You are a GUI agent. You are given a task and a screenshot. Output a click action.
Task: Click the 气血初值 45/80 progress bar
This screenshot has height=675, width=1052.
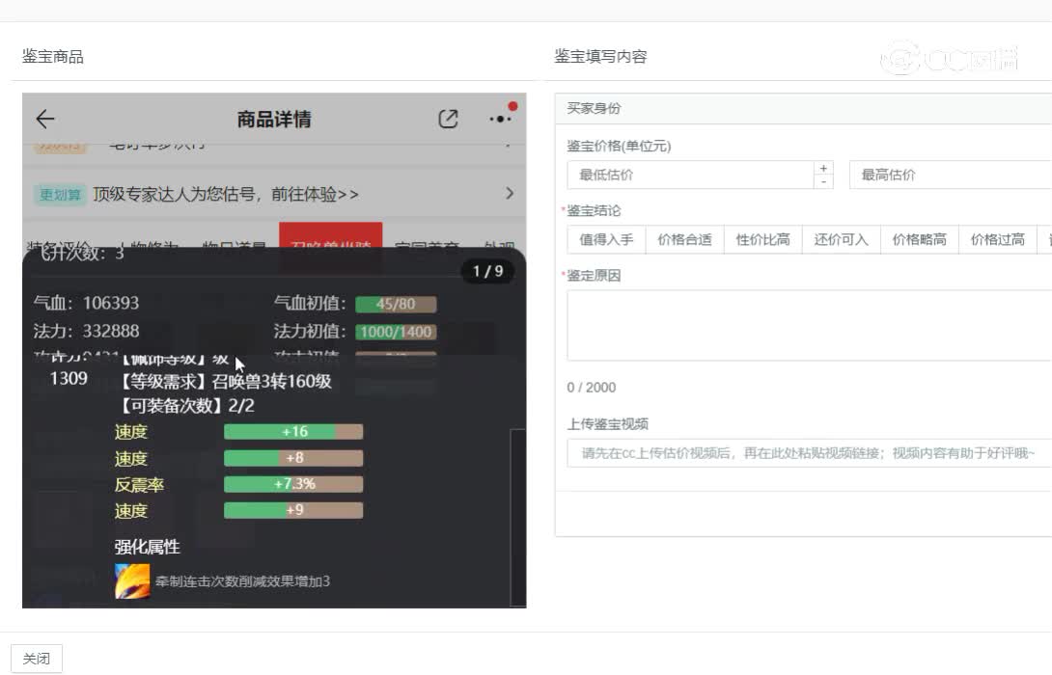click(396, 305)
